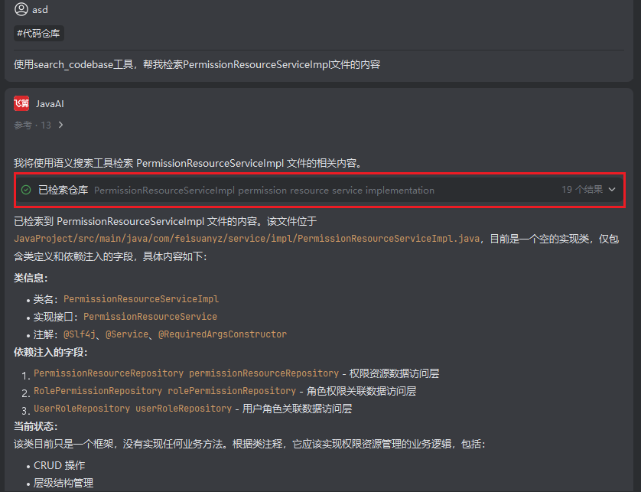Click the PermissionResourceRepository field entry

click(x=186, y=373)
